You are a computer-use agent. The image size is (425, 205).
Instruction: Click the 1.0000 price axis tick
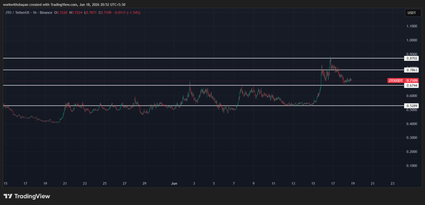tap(411, 40)
